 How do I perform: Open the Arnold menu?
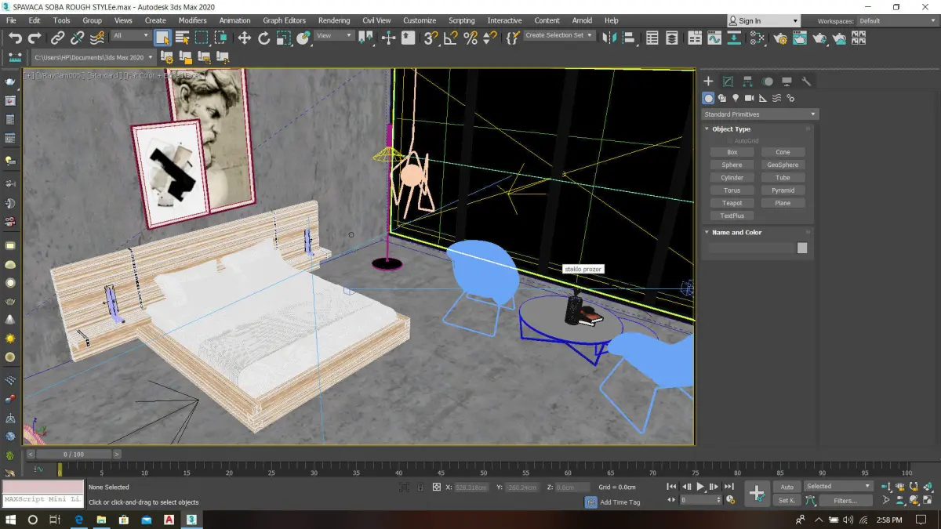pos(582,20)
